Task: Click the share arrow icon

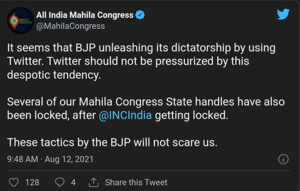Action: (93, 182)
